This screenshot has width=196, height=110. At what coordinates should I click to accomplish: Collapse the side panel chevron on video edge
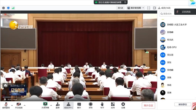tap(156, 57)
